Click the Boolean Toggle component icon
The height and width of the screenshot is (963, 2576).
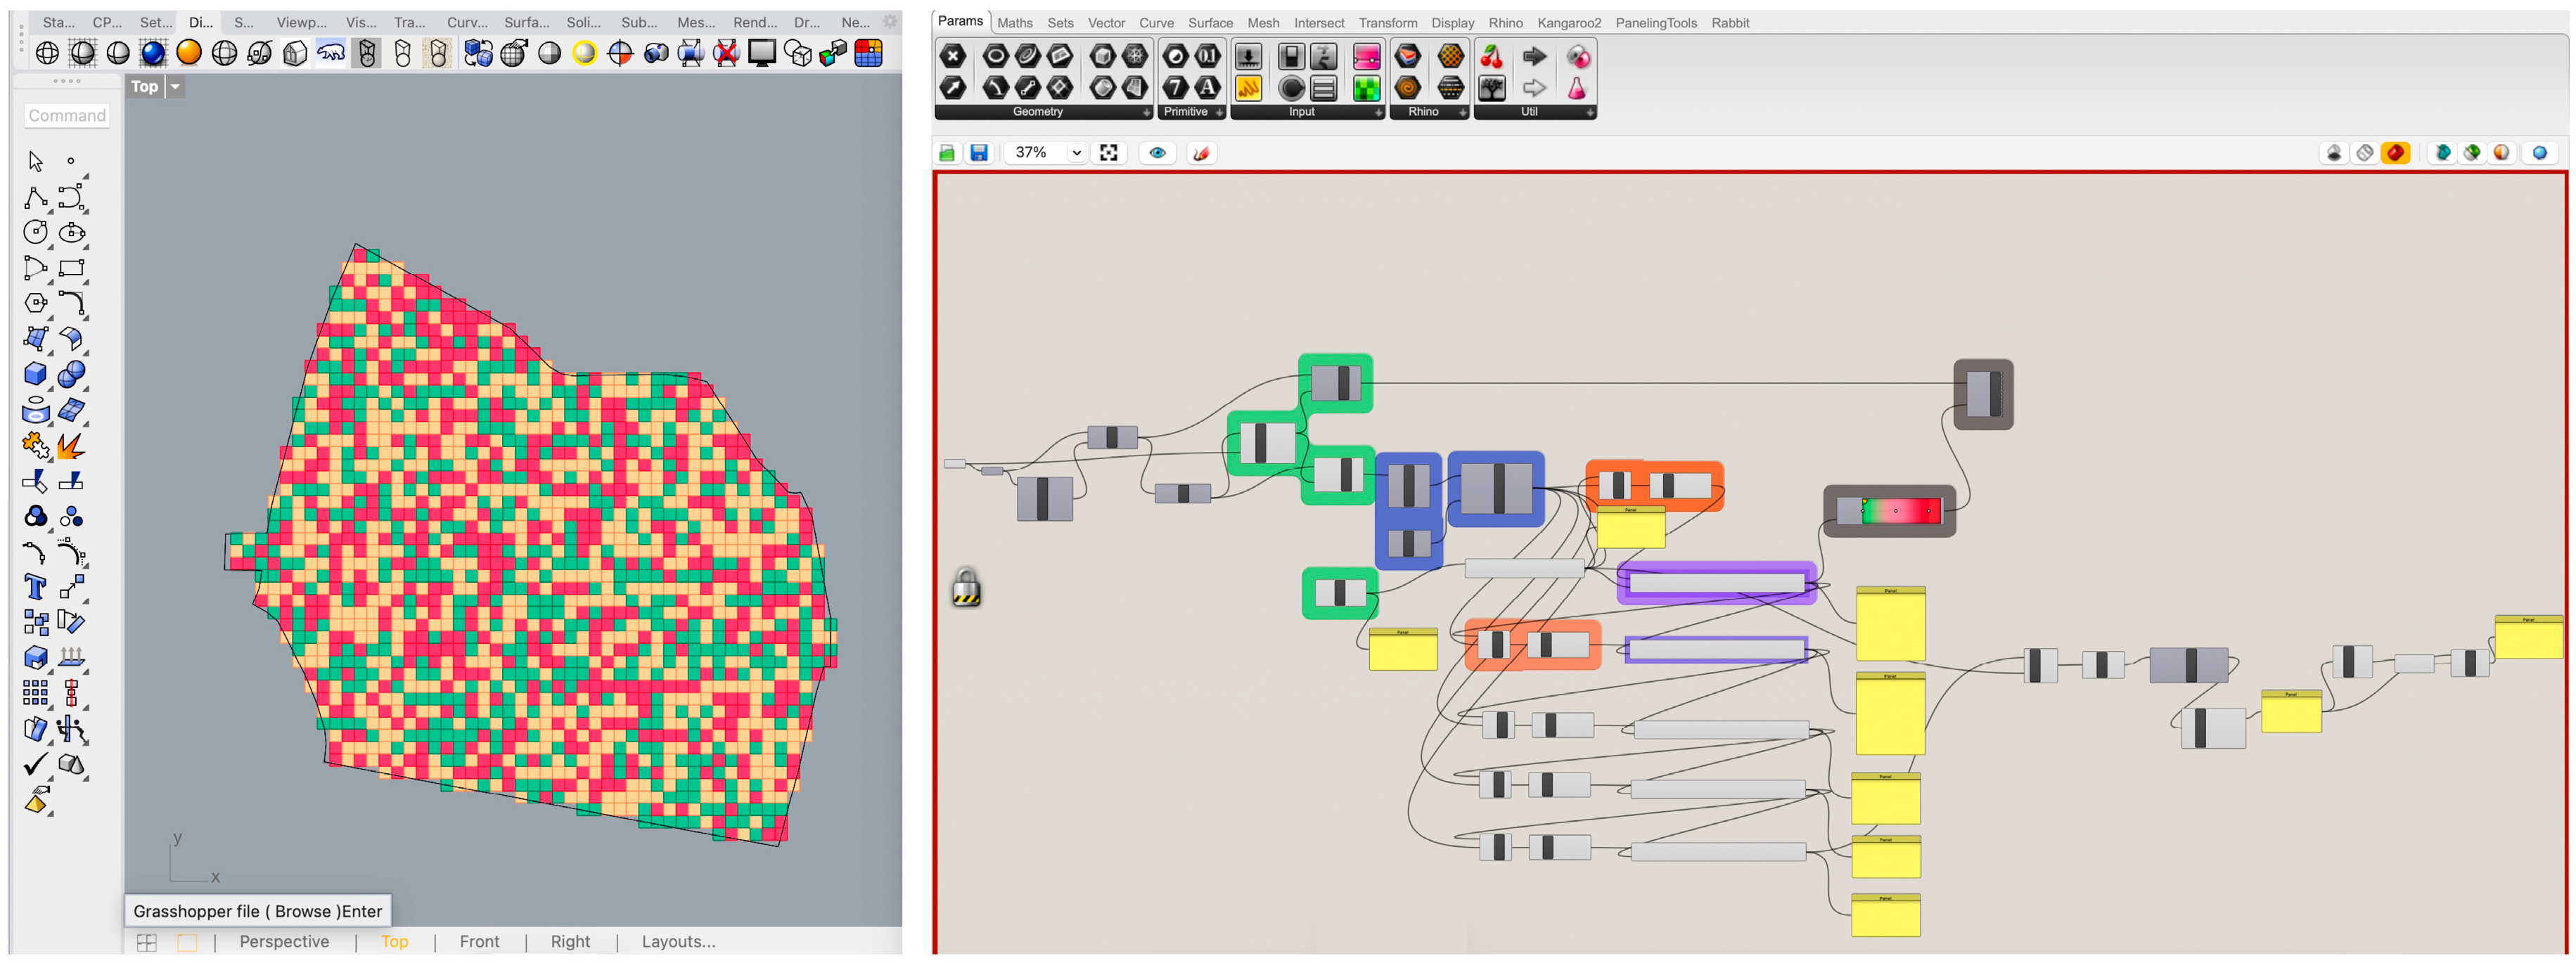click(1291, 57)
